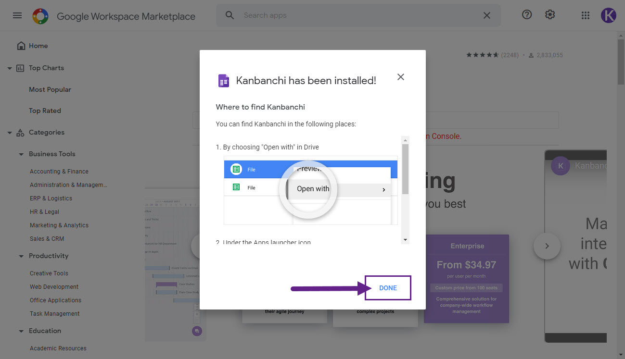The height and width of the screenshot is (359, 625).
Task: Click the Kanbanchi app icon in the dialog
Action: coord(224,81)
